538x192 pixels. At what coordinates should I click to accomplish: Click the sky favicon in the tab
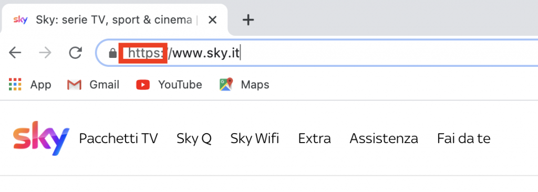[x=20, y=20]
